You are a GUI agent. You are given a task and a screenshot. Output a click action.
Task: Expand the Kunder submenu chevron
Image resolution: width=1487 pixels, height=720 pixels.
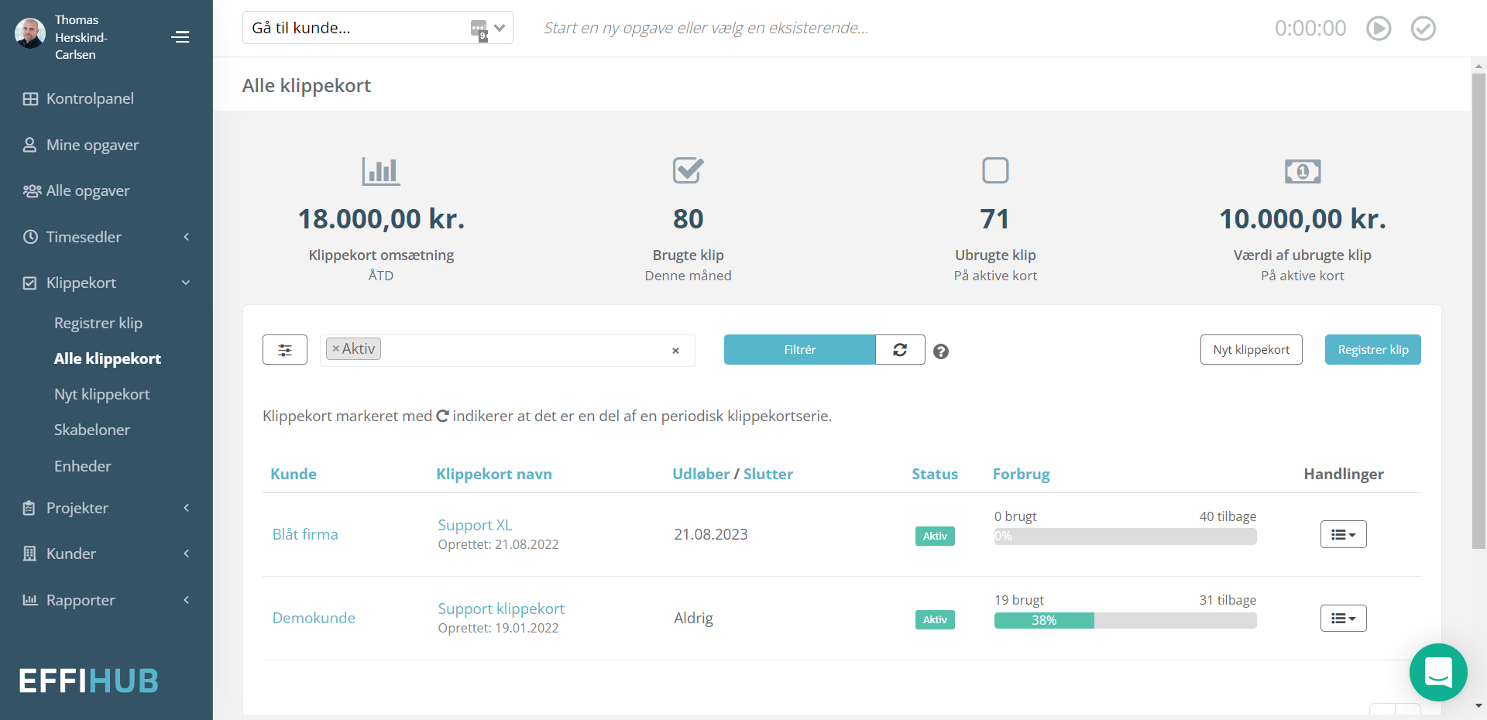tap(186, 554)
